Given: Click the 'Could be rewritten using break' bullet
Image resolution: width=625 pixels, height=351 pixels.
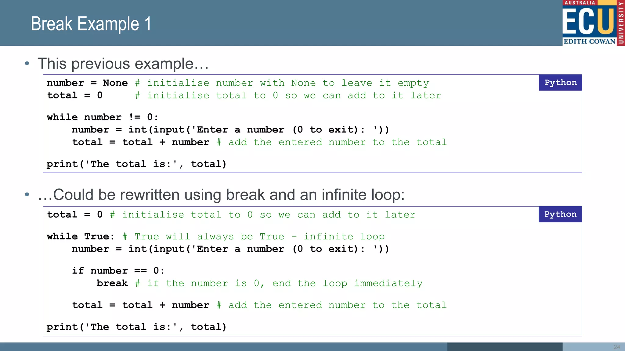Looking at the screenshot, I should tap(221, 195).
